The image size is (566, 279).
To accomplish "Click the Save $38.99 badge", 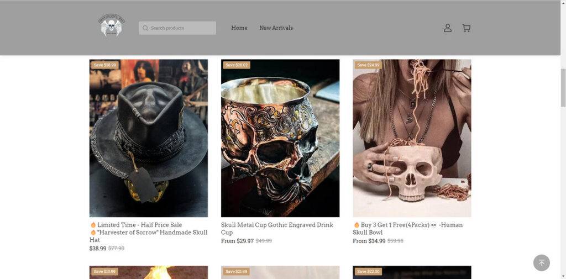I will [105, 65].
